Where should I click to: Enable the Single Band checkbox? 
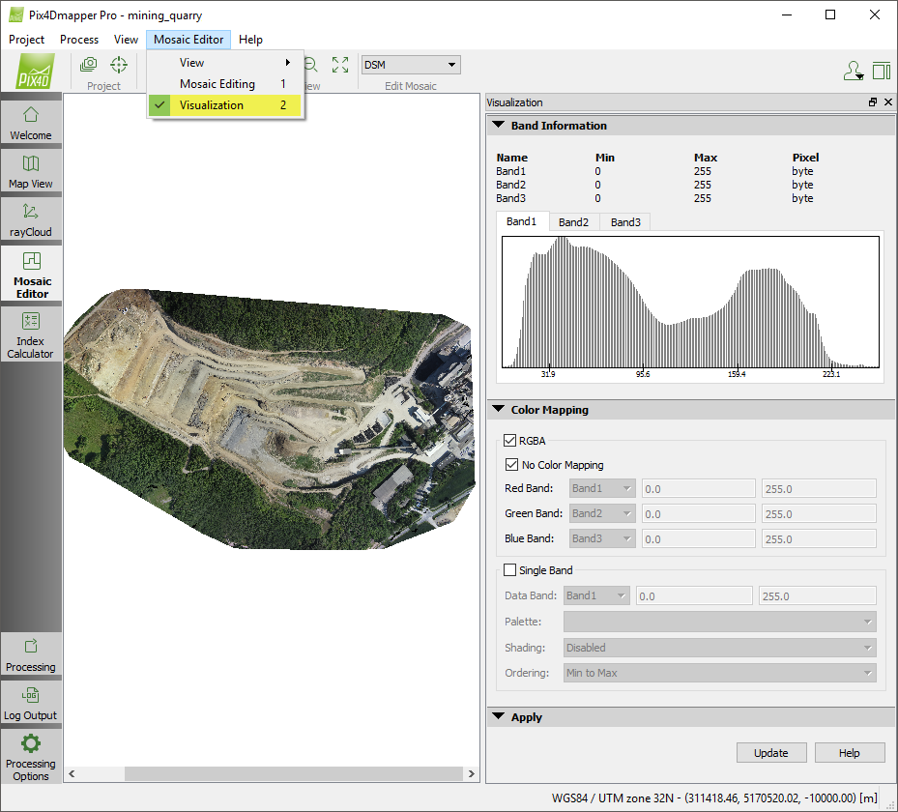510,570
